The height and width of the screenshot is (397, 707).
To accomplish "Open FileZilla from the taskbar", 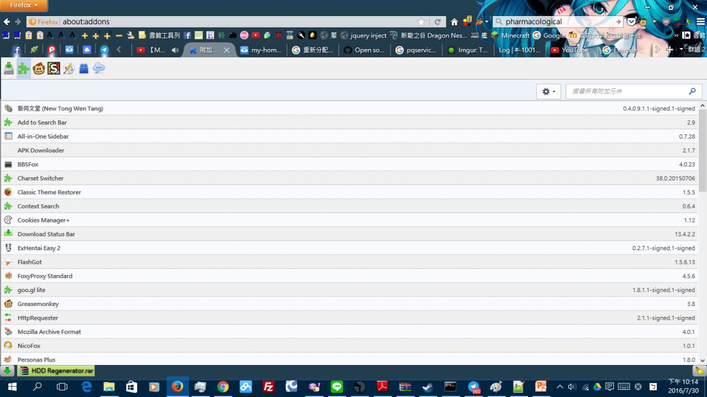I will click(268, 387).
